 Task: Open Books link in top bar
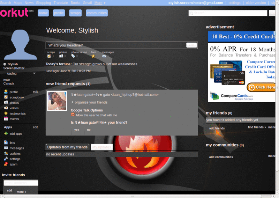tap(75, 3)
